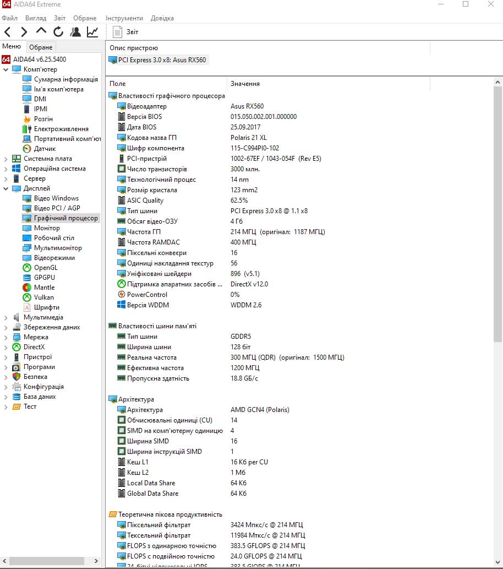
Task: Expand the Сервер tree node
Action: coord(6,179)
